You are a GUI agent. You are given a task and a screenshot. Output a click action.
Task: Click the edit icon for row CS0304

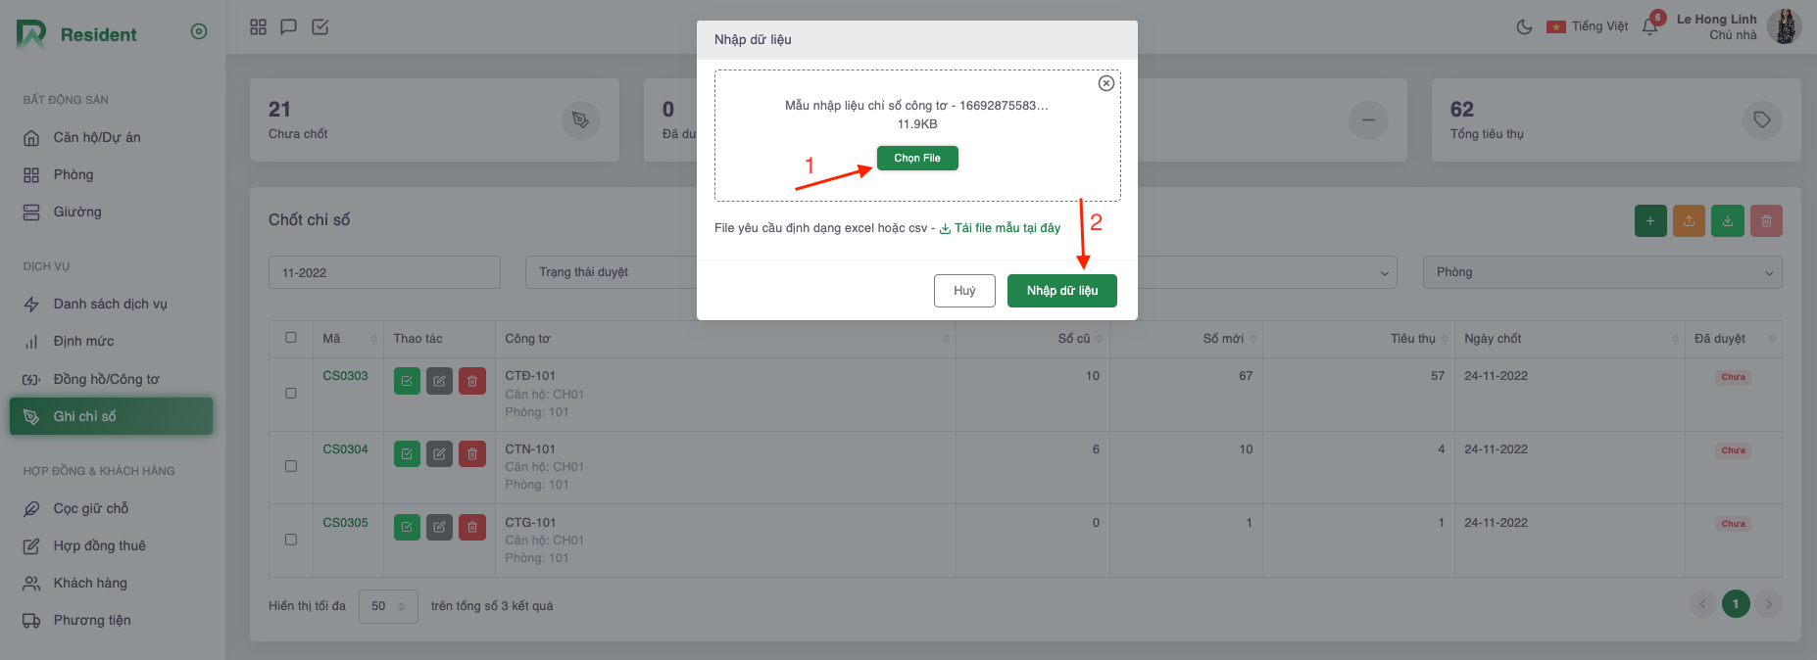pyautogui.click(x=439, y=454)
